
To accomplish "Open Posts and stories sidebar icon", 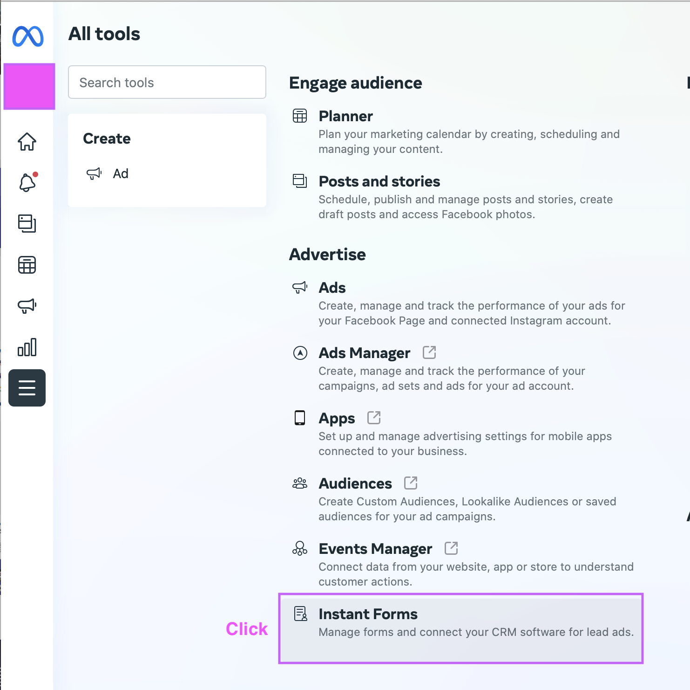I will 27,223.
